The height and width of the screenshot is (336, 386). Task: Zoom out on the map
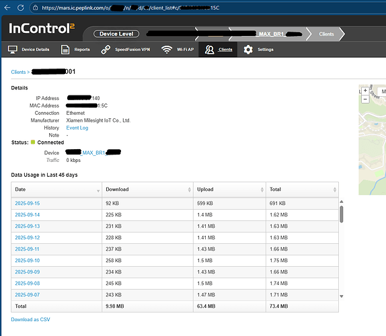point(365,99)
